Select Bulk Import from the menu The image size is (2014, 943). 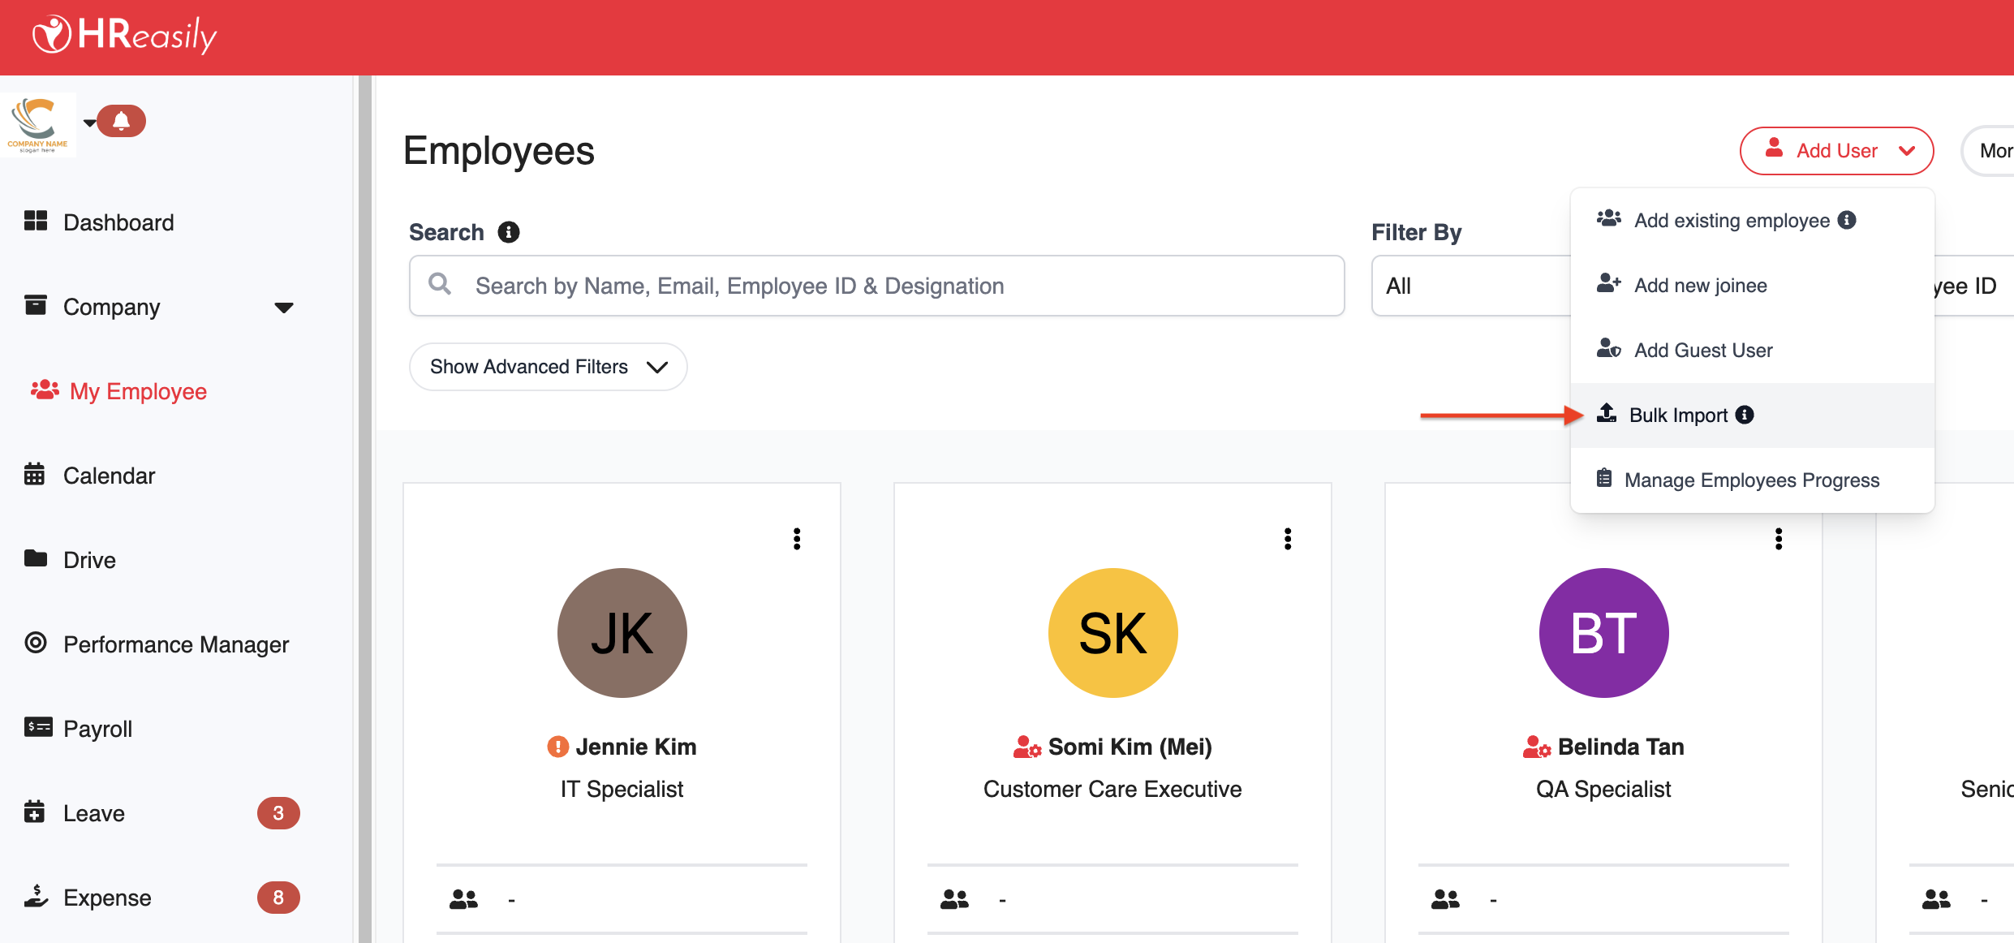click(x=1678, y=416)
